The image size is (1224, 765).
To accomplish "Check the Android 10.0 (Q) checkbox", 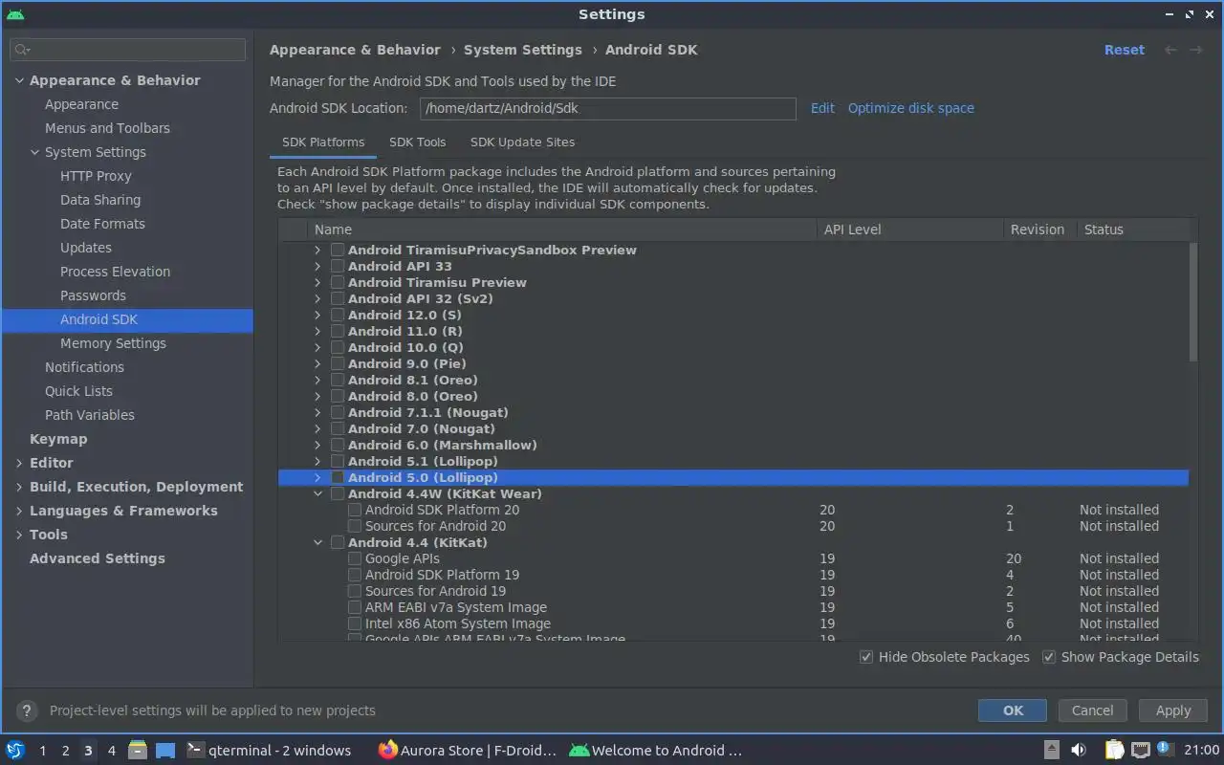I will tap(338, 347).
